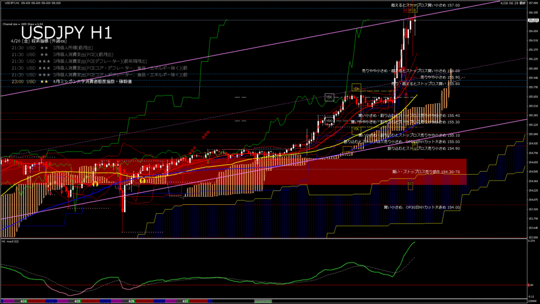Click the YDO yesterday-open label box

(x=329, y=121)
